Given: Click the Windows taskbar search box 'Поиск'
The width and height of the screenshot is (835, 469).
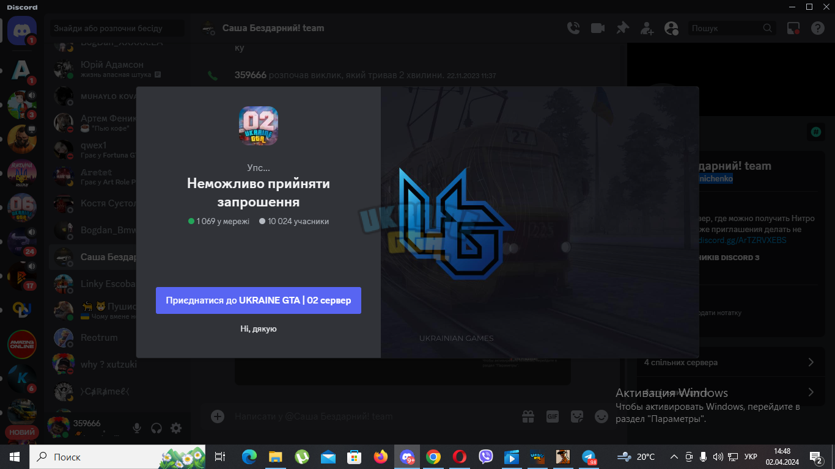Looking at the screenshot, I should pos(119,457).
